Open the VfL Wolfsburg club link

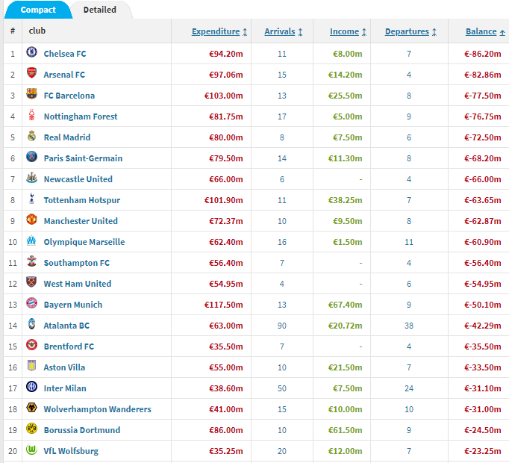pyautogui.click(x=71, y=451)
